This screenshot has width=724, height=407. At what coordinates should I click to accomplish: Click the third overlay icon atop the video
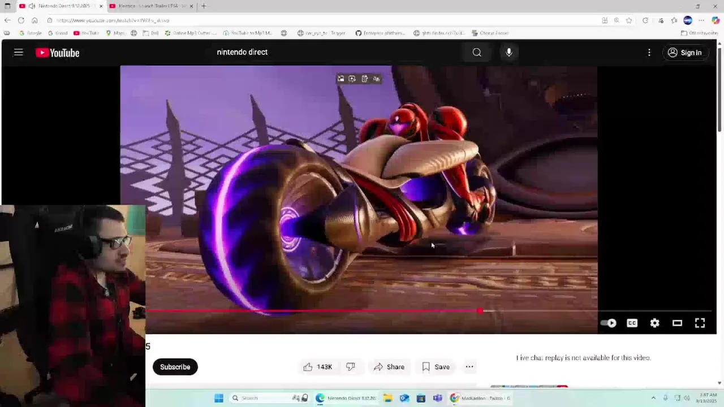click(364, 79)
